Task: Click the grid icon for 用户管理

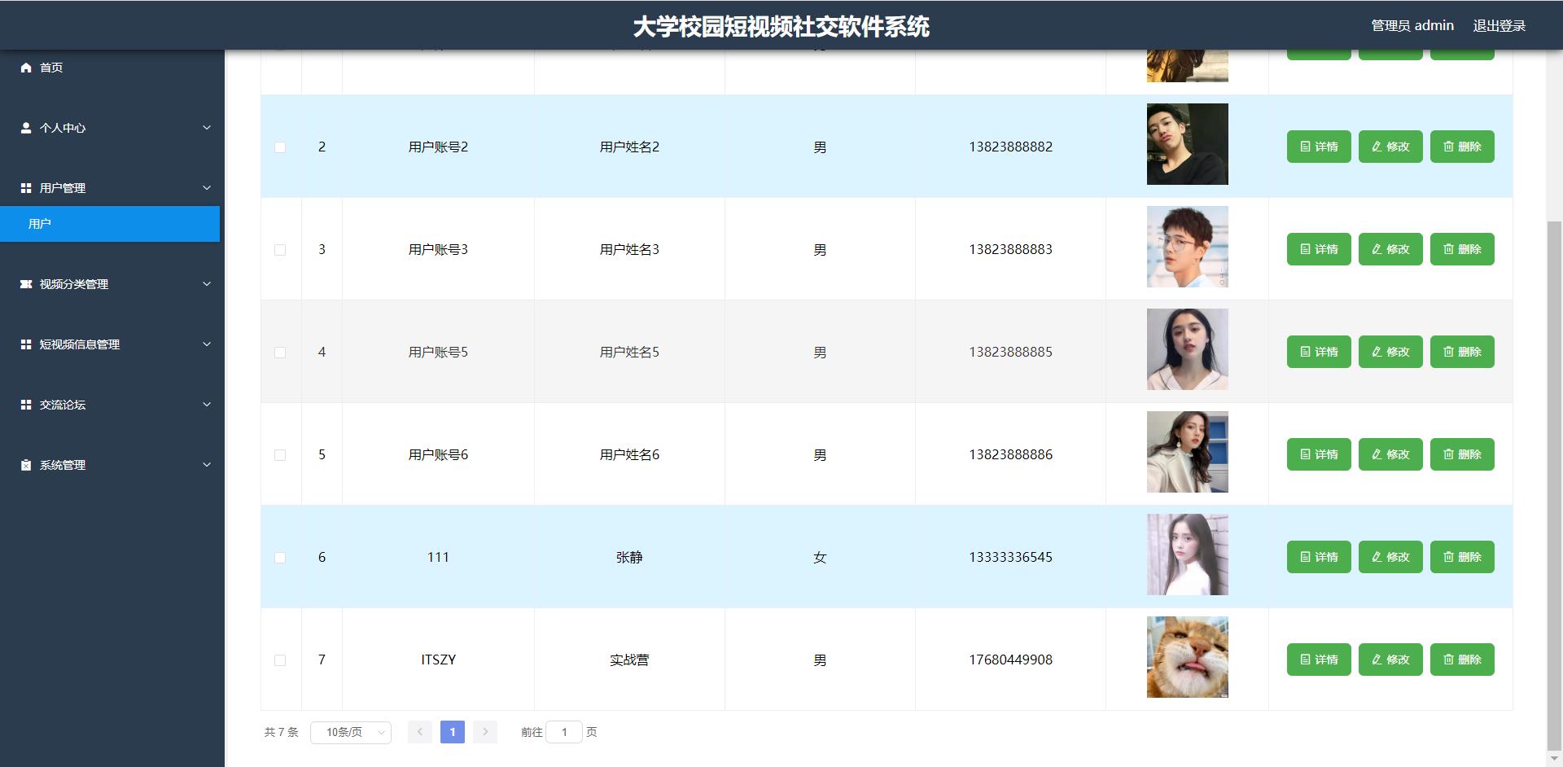Action: tap(26, 188)
